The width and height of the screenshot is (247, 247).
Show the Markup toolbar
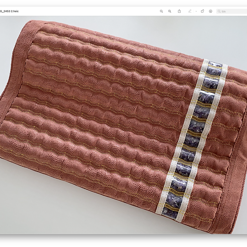pyautogui.click(x=211, y=11)
